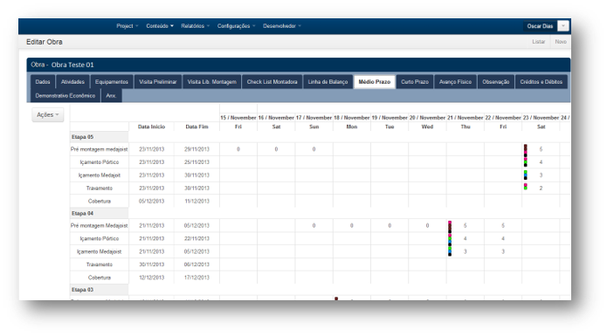Screen dimensions: 607x336
Task: Switch to Linha de Balanço tab
Action: [x=328, y=81]
